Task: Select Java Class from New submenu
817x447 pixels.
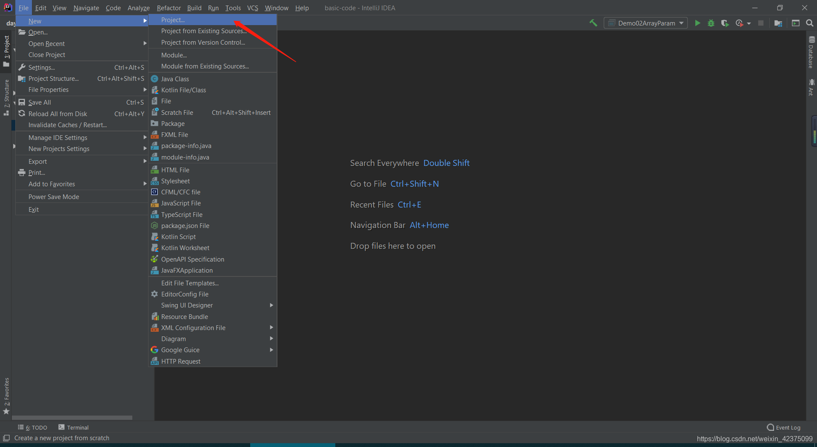Action: tap(212, 79)
